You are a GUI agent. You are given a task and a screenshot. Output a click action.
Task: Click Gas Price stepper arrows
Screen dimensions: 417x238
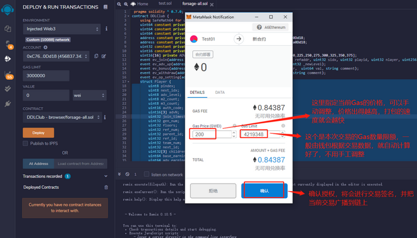234,134
